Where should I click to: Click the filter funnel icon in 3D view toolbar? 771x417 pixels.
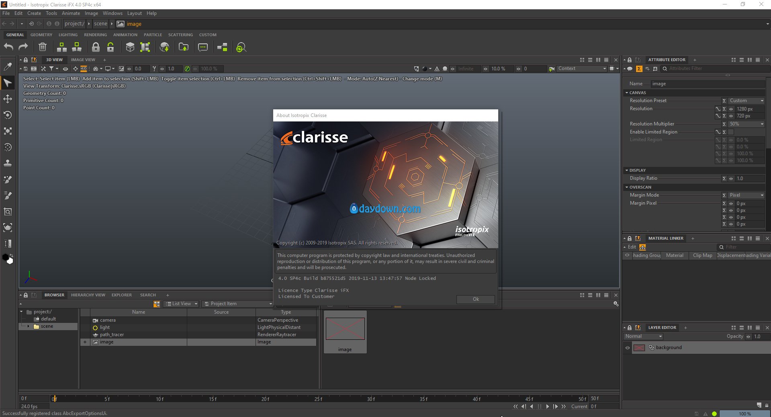click(x=51, y=69)
